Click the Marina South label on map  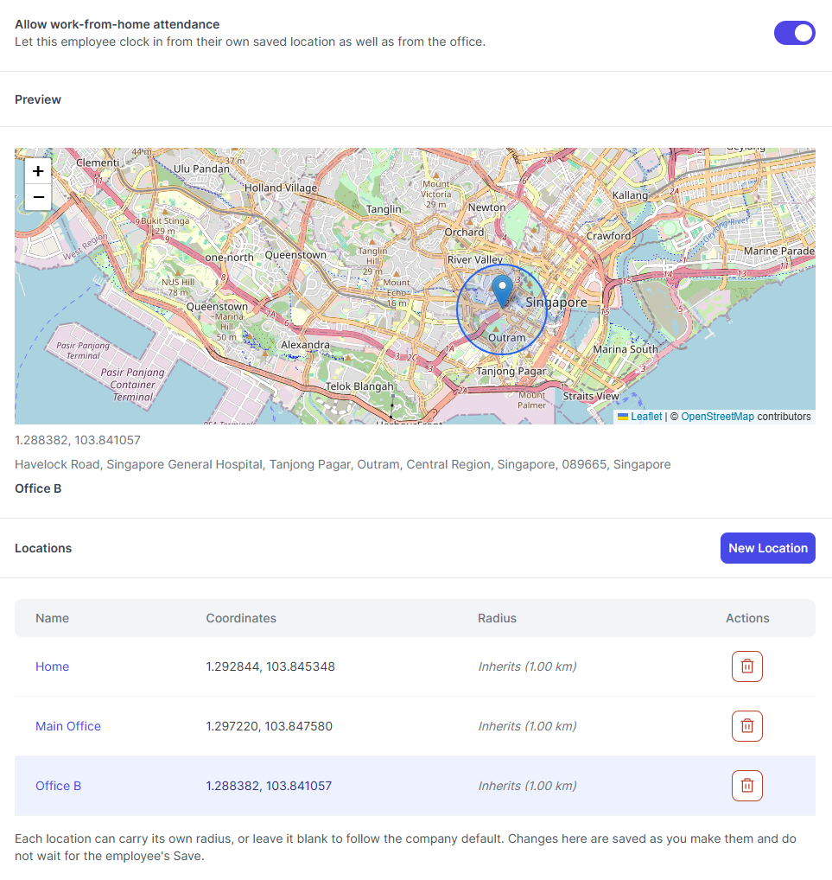pyautogui.click(x=626, y=349)
